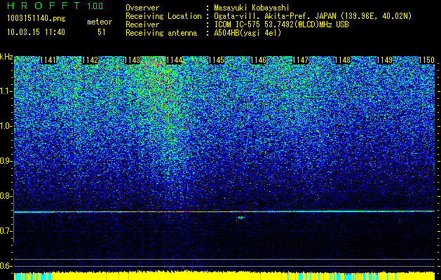
Task: Select the version number 1.0.0
Action: pos(95,6)
